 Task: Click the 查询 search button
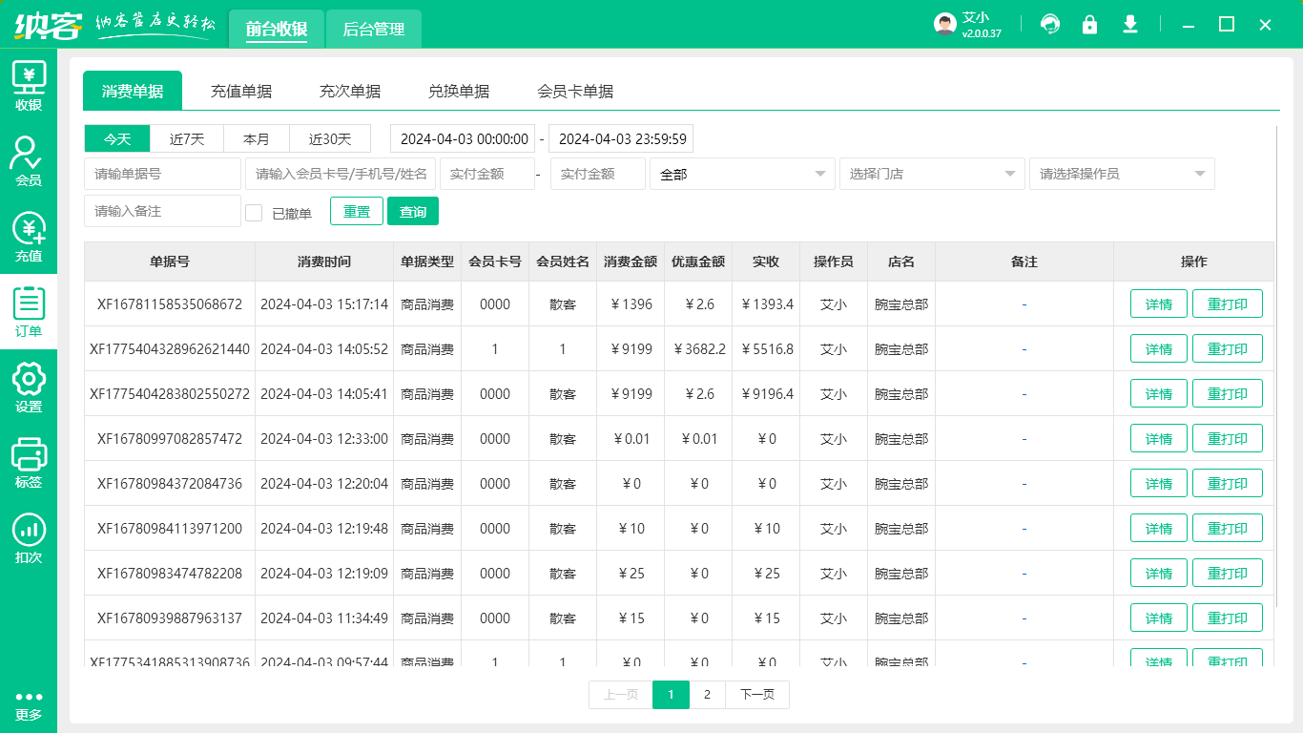click(413, 211)
